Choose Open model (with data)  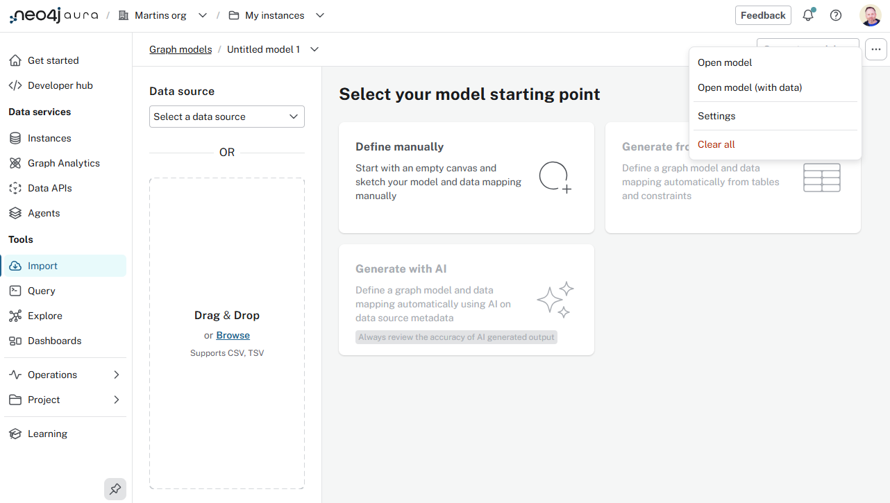click(x=749, y=87)
